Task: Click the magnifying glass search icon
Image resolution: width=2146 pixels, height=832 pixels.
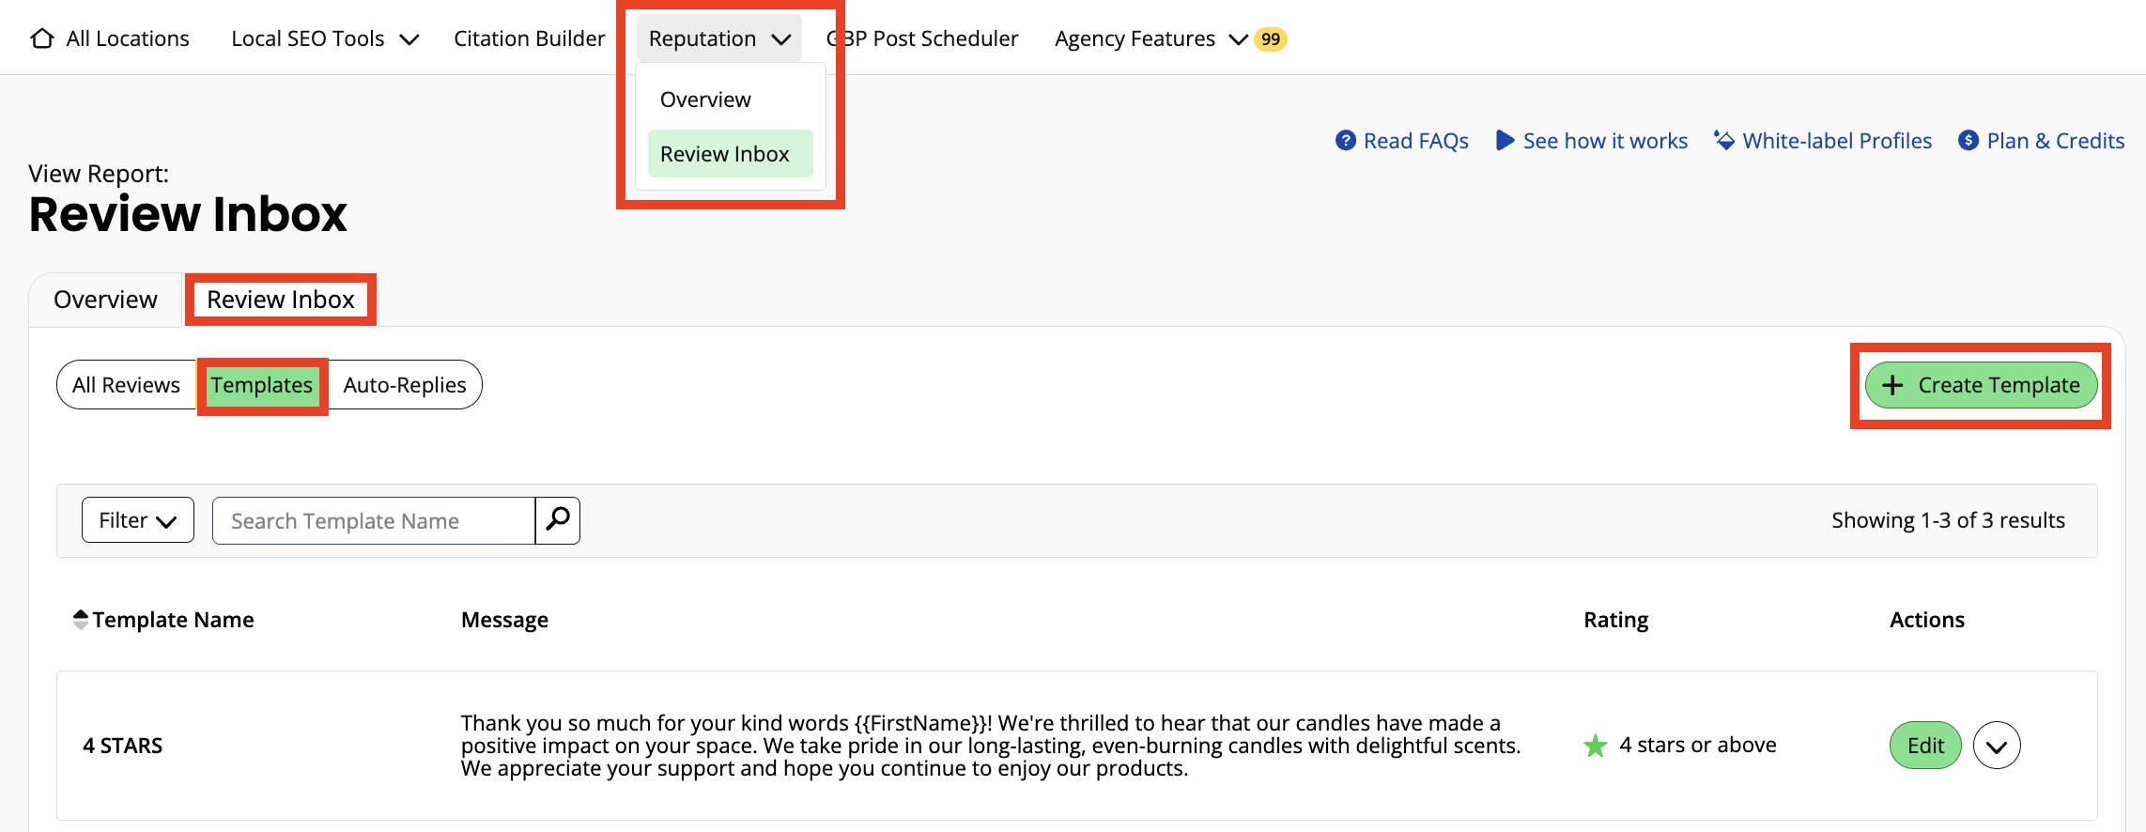Action: point(558,519)
